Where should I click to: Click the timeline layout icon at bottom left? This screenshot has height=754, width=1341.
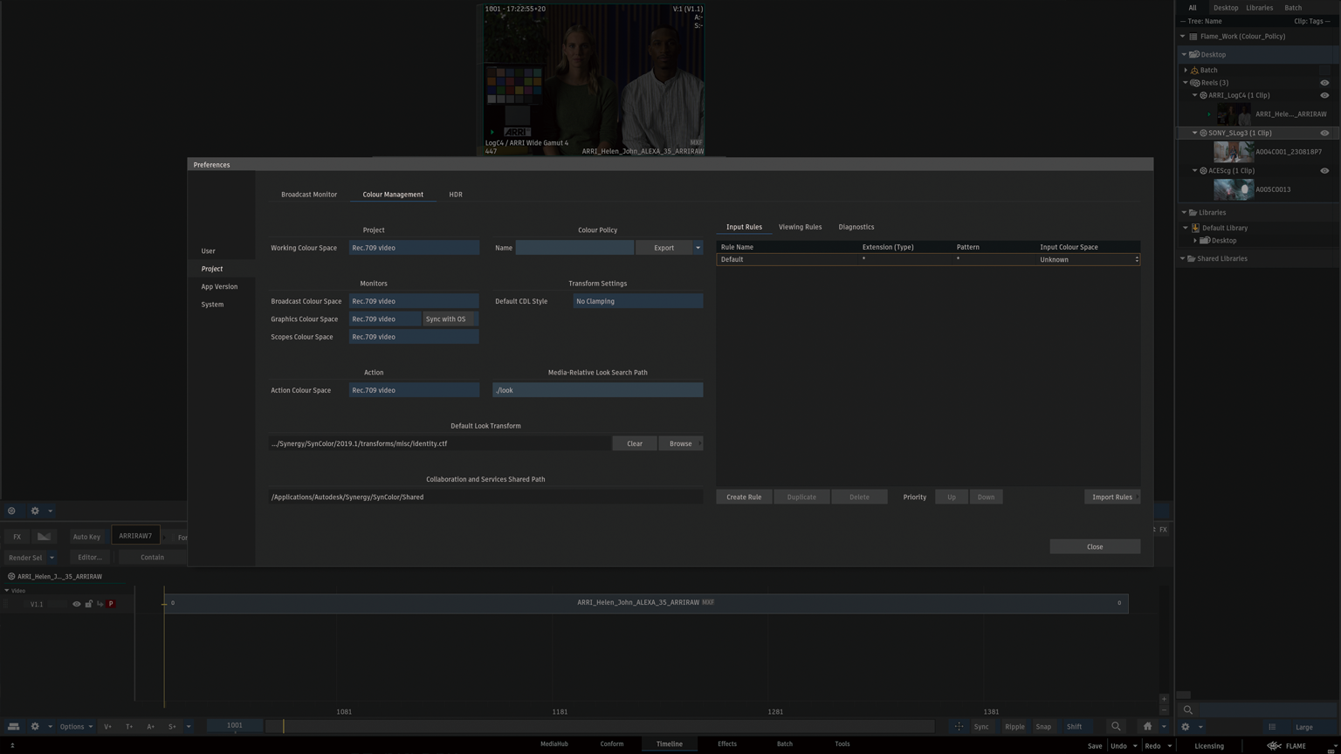coord(13,726)
